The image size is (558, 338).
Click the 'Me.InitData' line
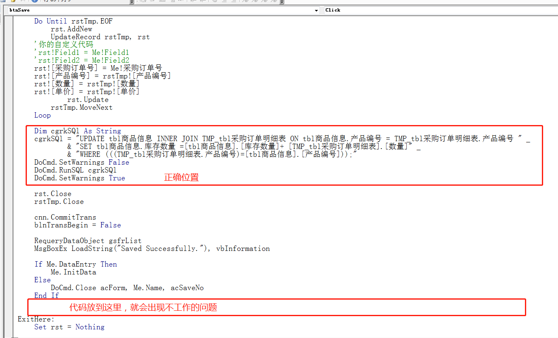pyautogui.click(x=74, y=272)
